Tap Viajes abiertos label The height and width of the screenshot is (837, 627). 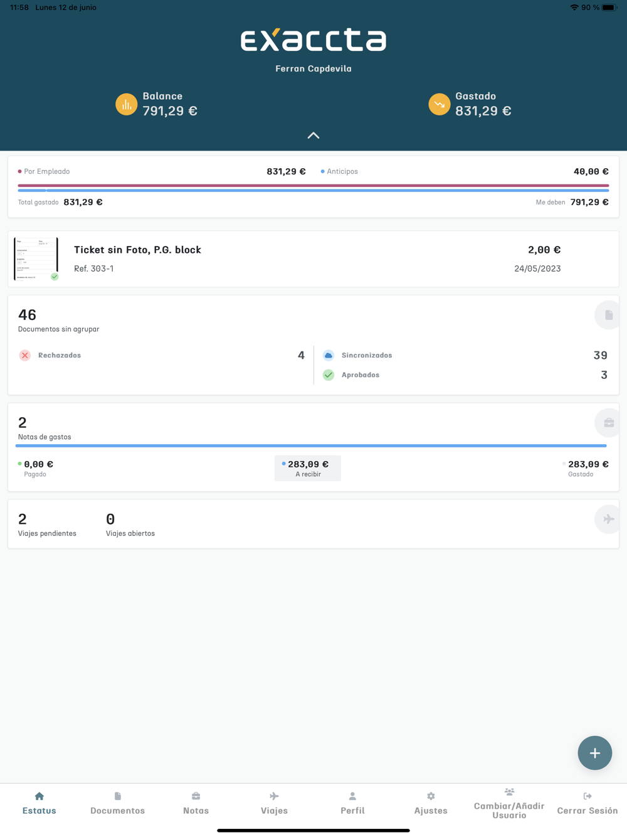click(x=130, y=534)
